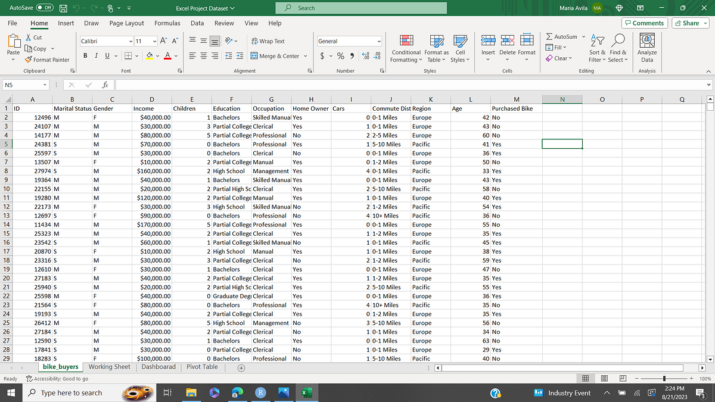Open the font size dropdown
Image resolution: width=715 pixels, height=402 pixels.
(x=154, y=41)
